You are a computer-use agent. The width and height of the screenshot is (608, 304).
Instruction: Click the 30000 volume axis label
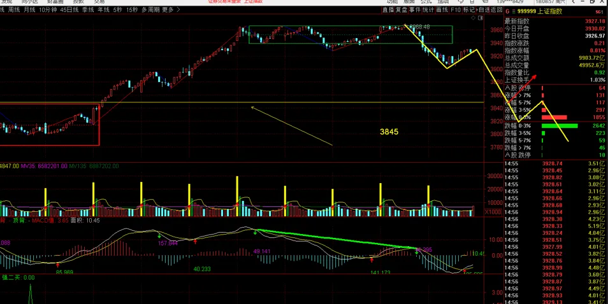(x=495, y=176)
